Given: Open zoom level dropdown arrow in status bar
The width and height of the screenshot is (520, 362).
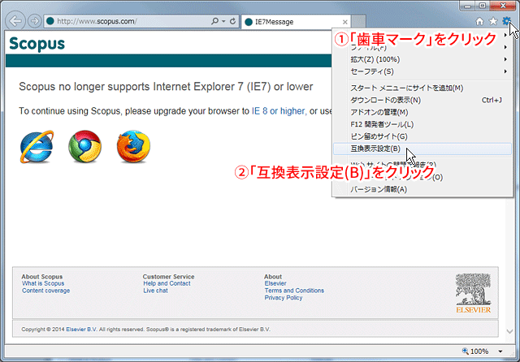Looking at the screenshot, I should pos(500,351).
